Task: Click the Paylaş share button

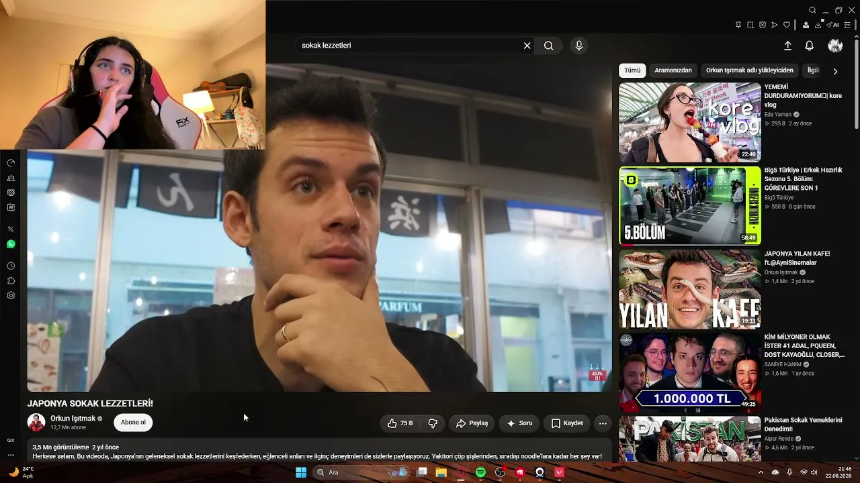Action: pos(472,423)
